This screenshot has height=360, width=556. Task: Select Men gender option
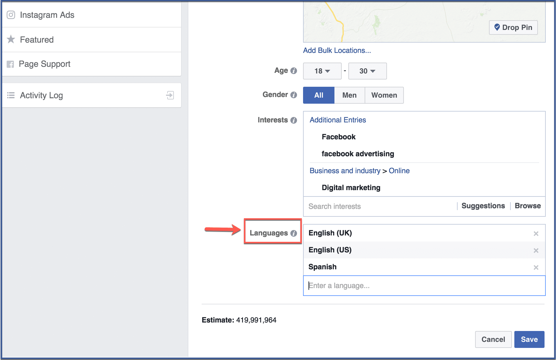point(350,95)
